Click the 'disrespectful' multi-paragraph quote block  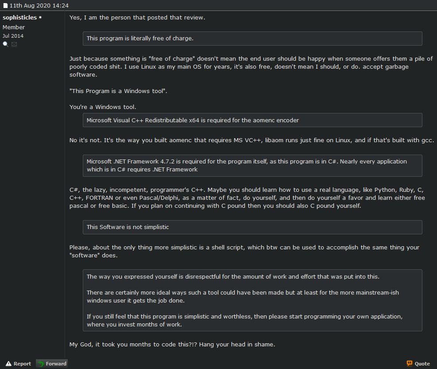pyautogui.click(x=252, y=300)
